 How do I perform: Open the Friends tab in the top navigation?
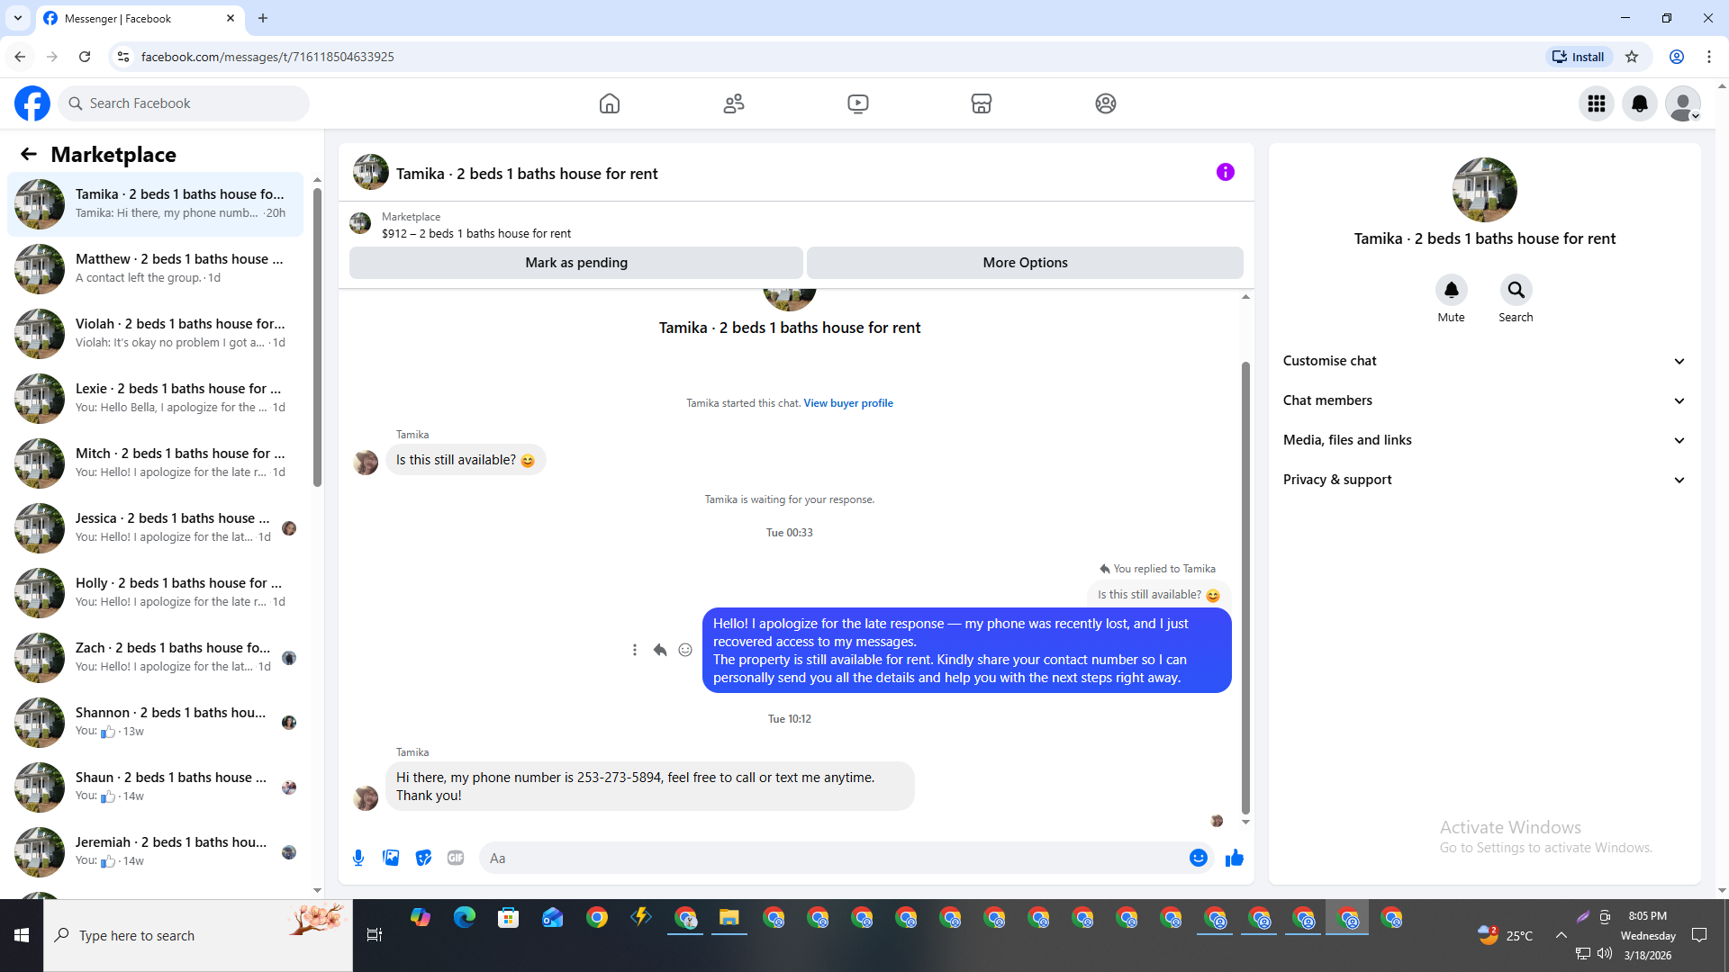pyautogui.click(x=734, y=103)
